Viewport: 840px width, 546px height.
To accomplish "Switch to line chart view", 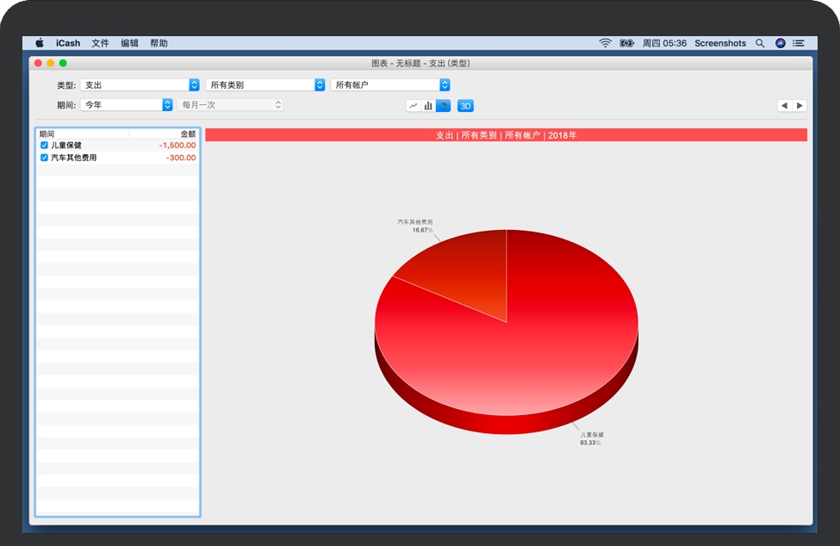I will pyautogui.click(x=414, y=106).
